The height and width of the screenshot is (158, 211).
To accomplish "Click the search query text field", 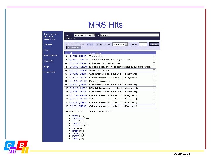I will click(x=130, y=35).
